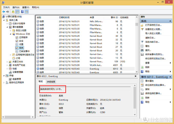Open 已转发事件 log
174x124 pixels.
coord(23,51)
